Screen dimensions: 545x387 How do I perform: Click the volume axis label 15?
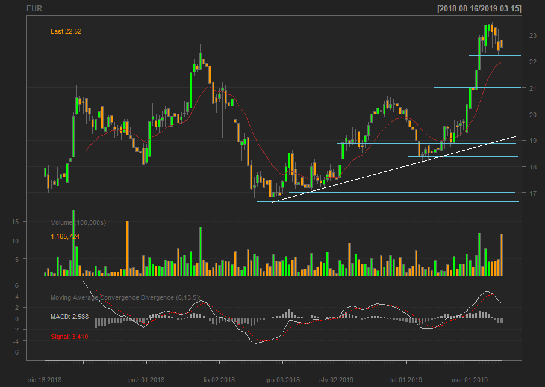pos(15,222)
